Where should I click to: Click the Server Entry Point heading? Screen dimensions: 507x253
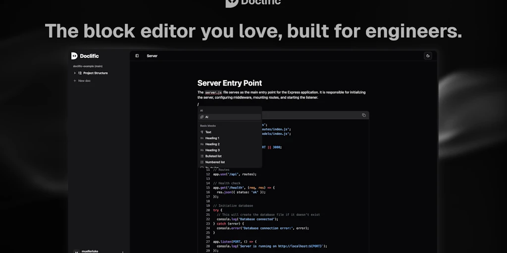click(x=230, y=83)
